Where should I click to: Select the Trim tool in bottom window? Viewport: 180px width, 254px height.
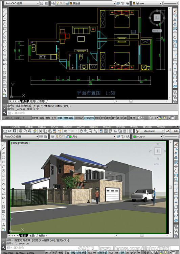coord(176,184)
